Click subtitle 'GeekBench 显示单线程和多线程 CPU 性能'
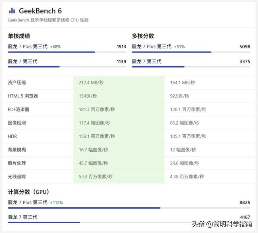 48,20
